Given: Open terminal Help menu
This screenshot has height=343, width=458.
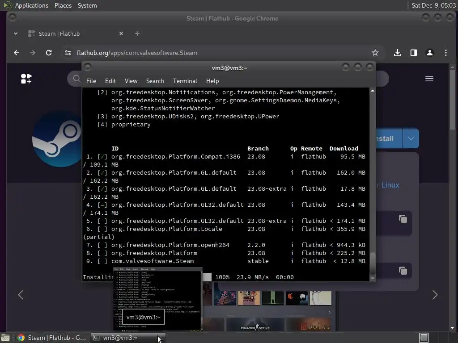Looking at the screenshot, I should (x=212, y=81).
